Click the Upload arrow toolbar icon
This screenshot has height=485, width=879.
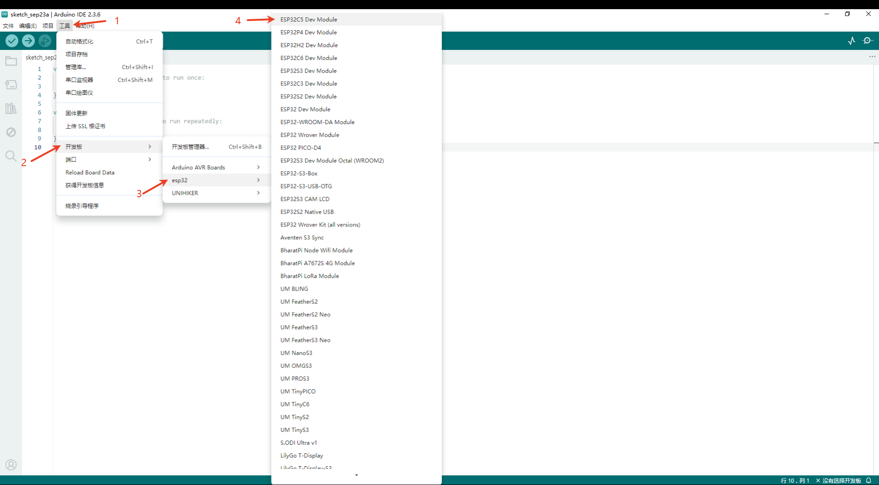point(28,41)
